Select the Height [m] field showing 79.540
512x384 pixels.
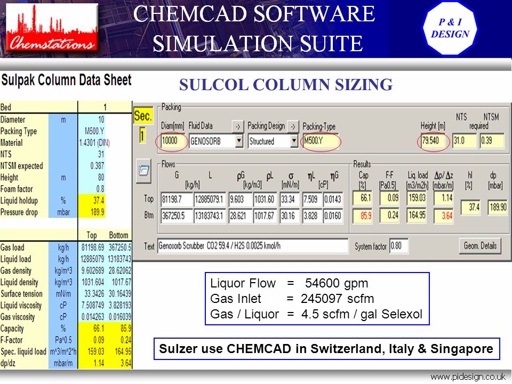pos(433,141)
